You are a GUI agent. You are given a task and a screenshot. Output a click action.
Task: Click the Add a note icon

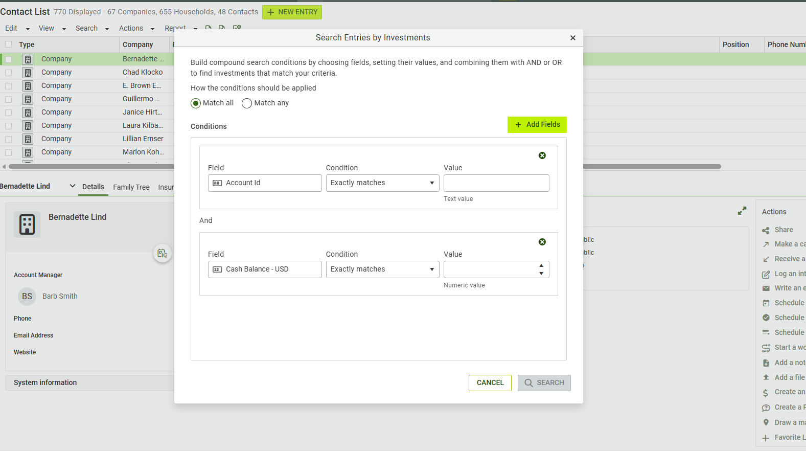pos(766,363)
